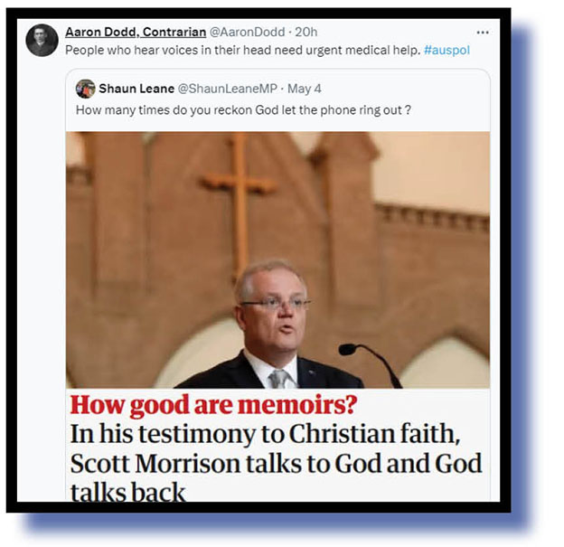Open the photo of the man at podium
The height and width of the screenshot is (547, 564).
point(277,259)
